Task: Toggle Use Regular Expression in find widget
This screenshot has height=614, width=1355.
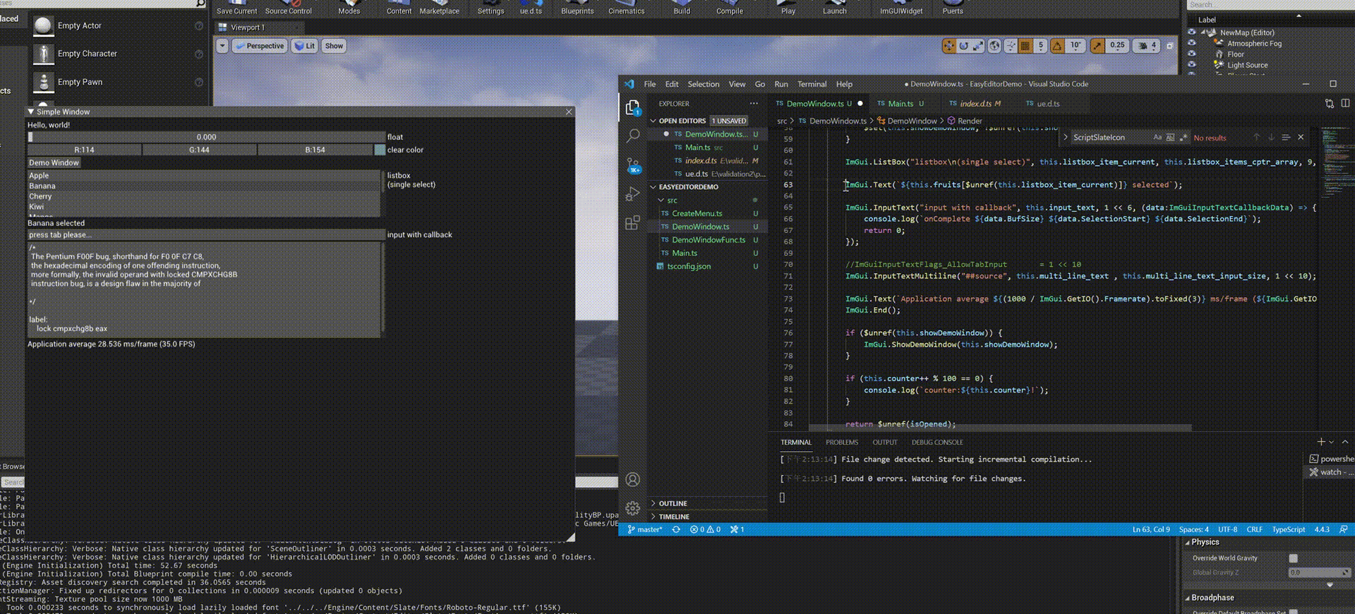Action: pos(1184,138)
